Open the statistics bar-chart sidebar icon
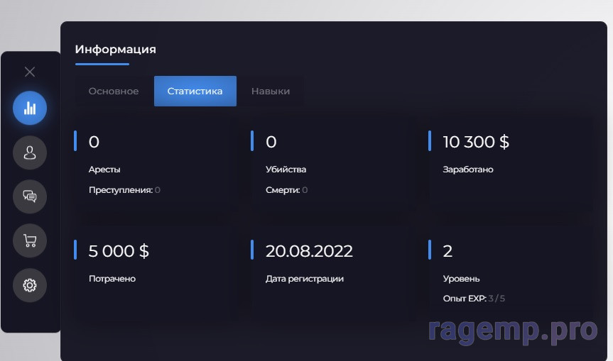 point(30,109)
